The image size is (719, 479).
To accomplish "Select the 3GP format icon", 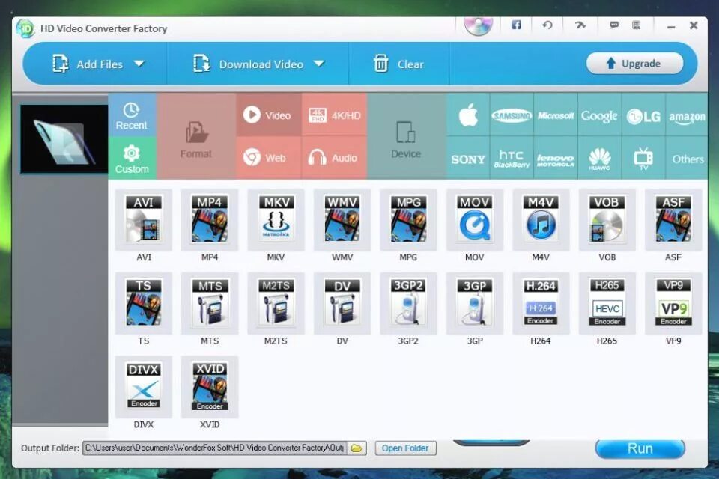I will pyautogui.click(x=475, y=303).
